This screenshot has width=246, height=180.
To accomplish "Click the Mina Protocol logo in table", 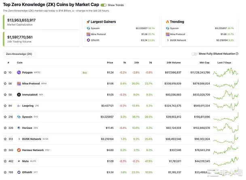I will pyautogui.click(x=19, y=84).
